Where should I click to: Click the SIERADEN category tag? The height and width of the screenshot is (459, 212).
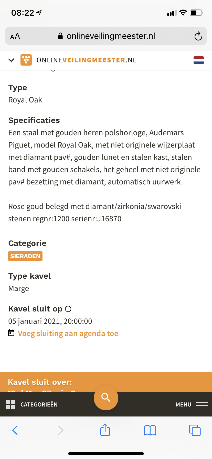(x=25, y=256)
